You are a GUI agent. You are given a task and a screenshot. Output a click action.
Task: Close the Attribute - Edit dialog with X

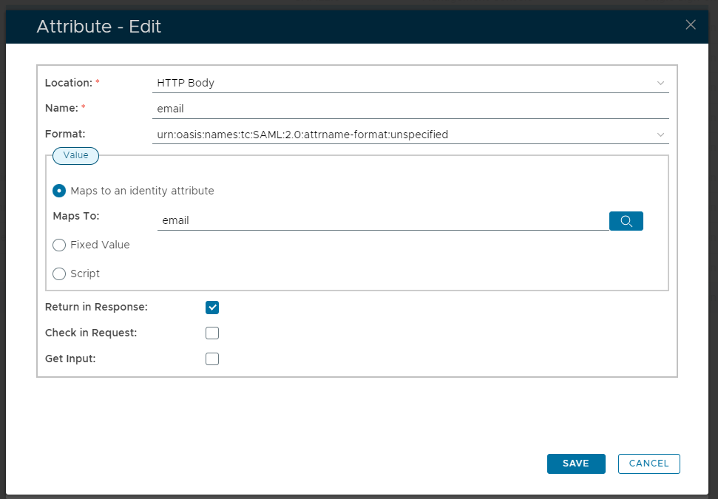pyautogui.click(x=691, y=25)
